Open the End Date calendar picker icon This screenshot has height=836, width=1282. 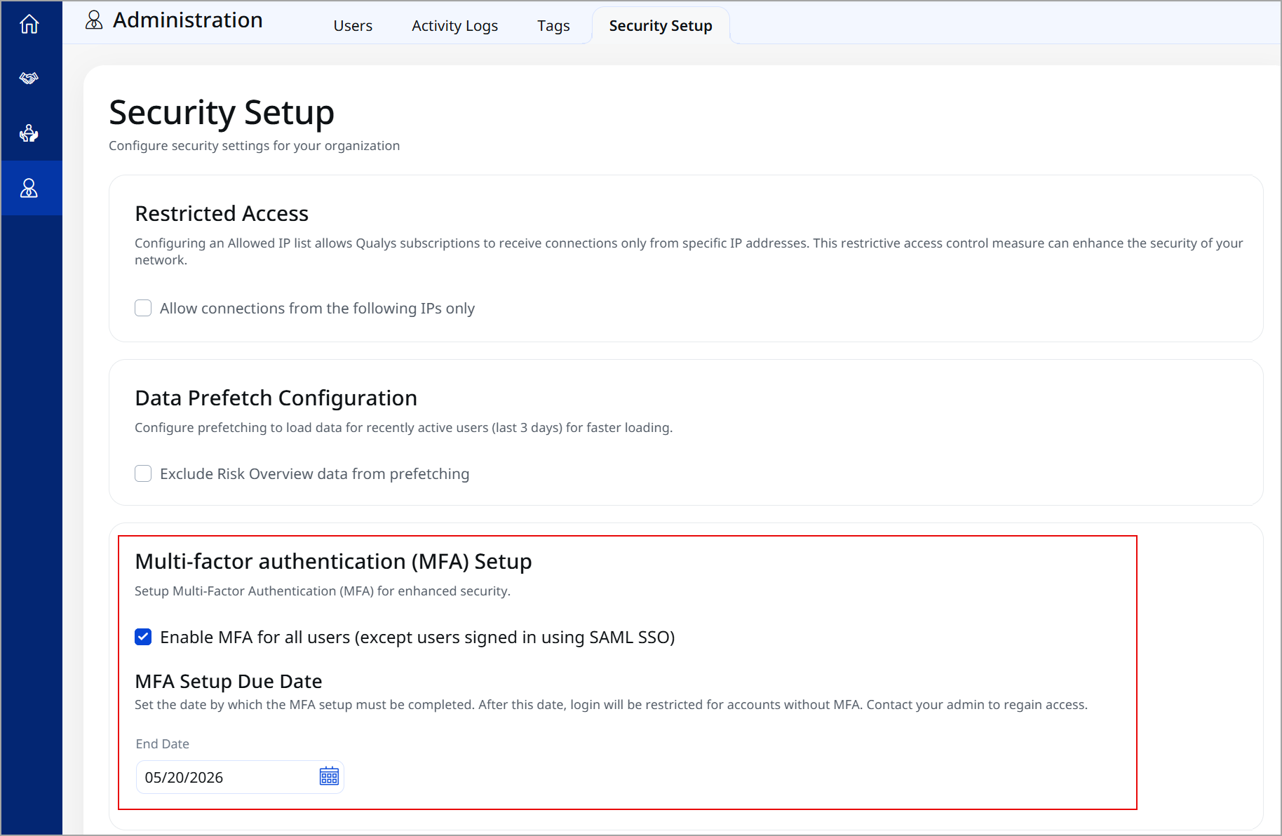click(x=329, y=776)
